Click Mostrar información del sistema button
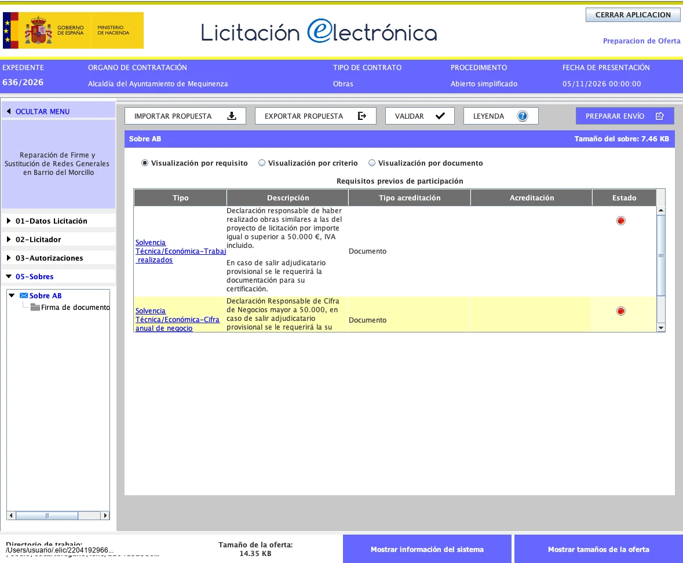 pos(427,549)
